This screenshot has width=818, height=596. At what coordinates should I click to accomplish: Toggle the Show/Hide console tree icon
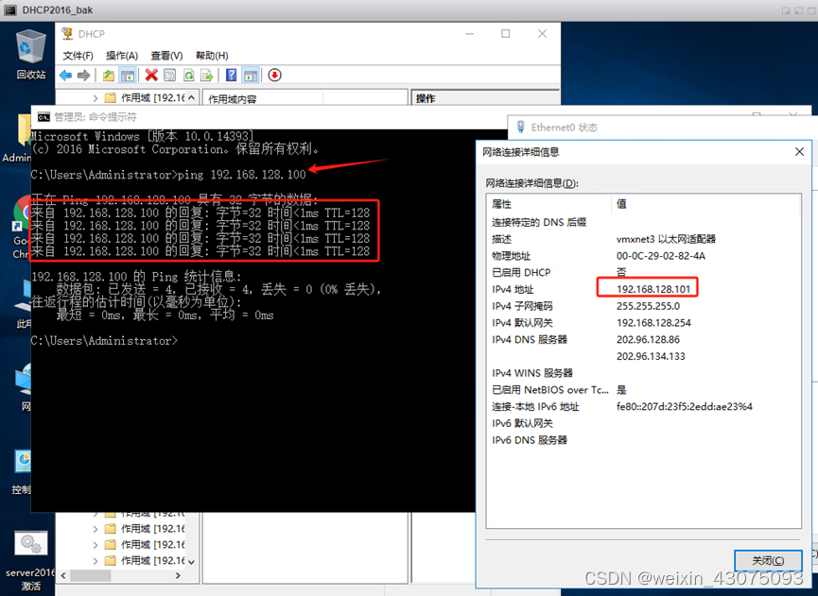point(128,76)
